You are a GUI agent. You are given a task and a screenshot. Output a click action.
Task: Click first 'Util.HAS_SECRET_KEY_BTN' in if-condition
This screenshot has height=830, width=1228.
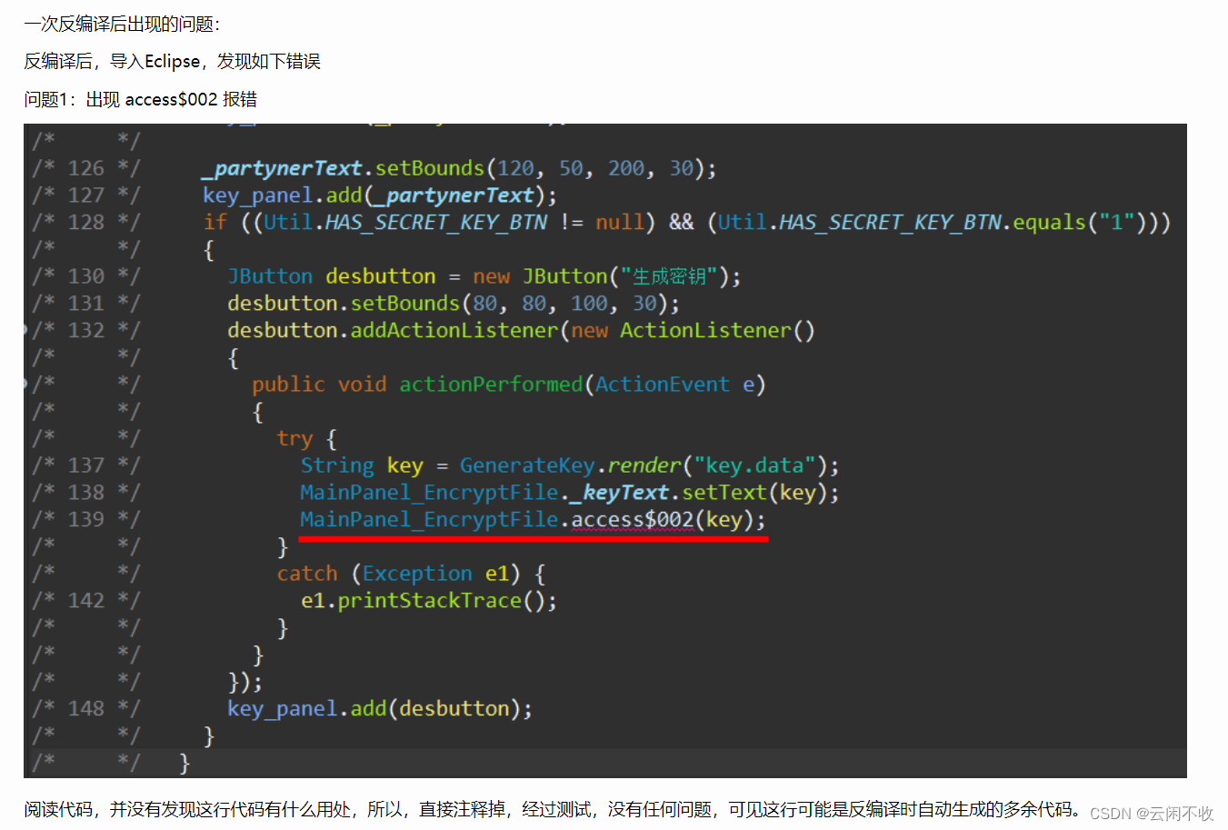tap(406, 222)
